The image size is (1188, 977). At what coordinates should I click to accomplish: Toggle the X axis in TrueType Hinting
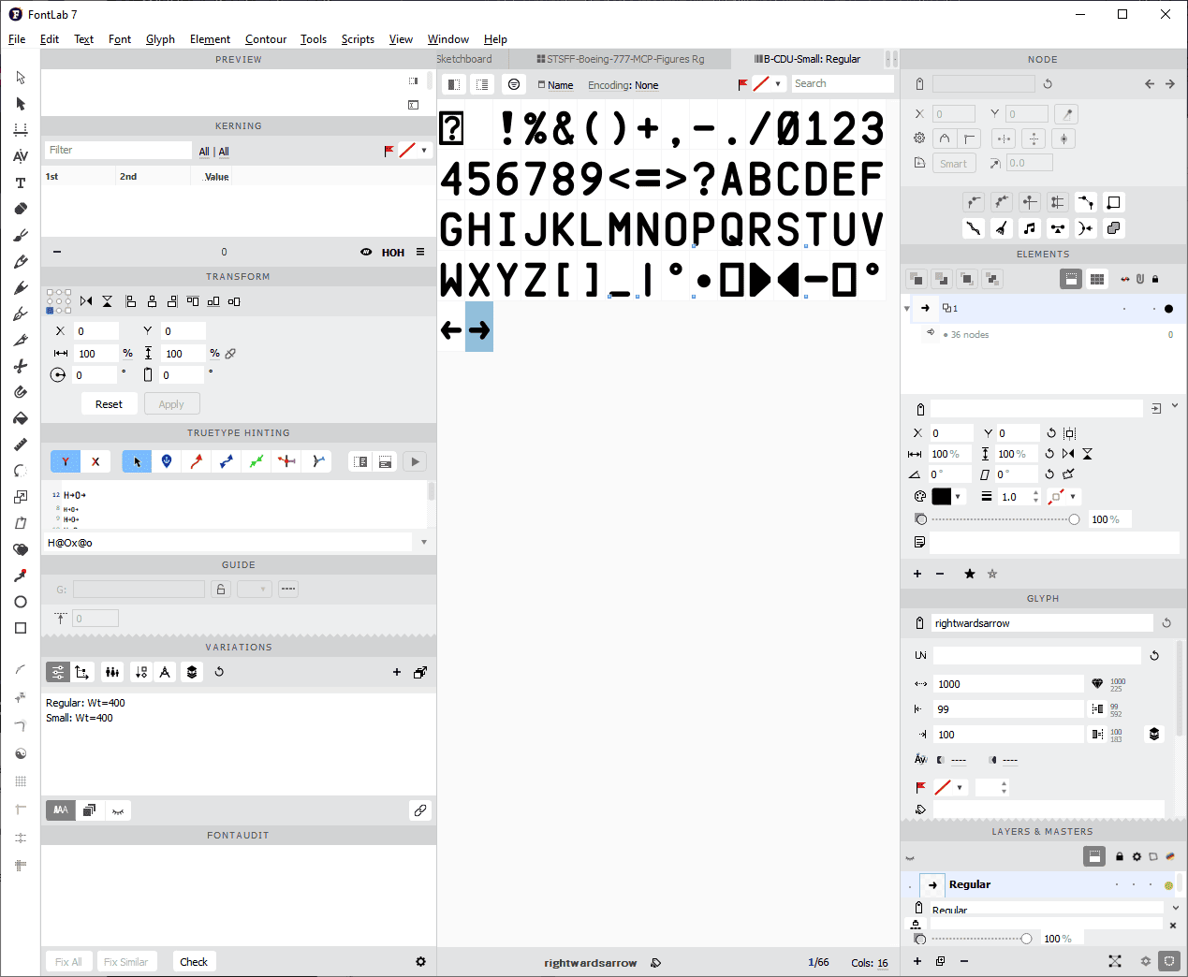(95, 461)
